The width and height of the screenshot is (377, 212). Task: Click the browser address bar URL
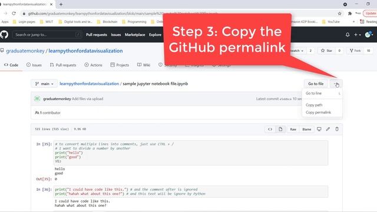click(x=123, y=14)
